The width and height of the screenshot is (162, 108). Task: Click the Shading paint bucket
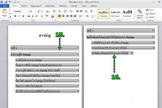(x=87, y=16)
